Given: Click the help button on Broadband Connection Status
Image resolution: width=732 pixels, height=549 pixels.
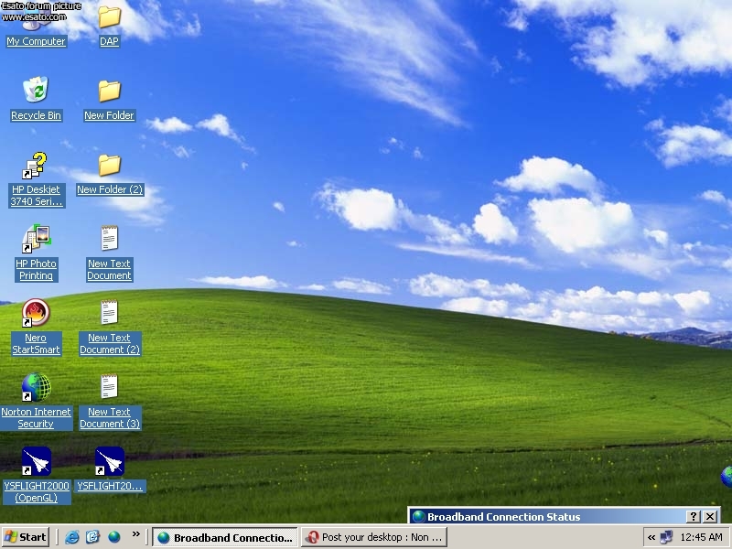Looking at the screenshot, I should [694, 516].
